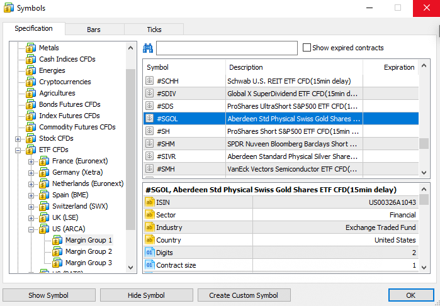The height and width of the screenshot is (306, 440).
Task: Click the binoculars search icon
Action: pos(148,48)
